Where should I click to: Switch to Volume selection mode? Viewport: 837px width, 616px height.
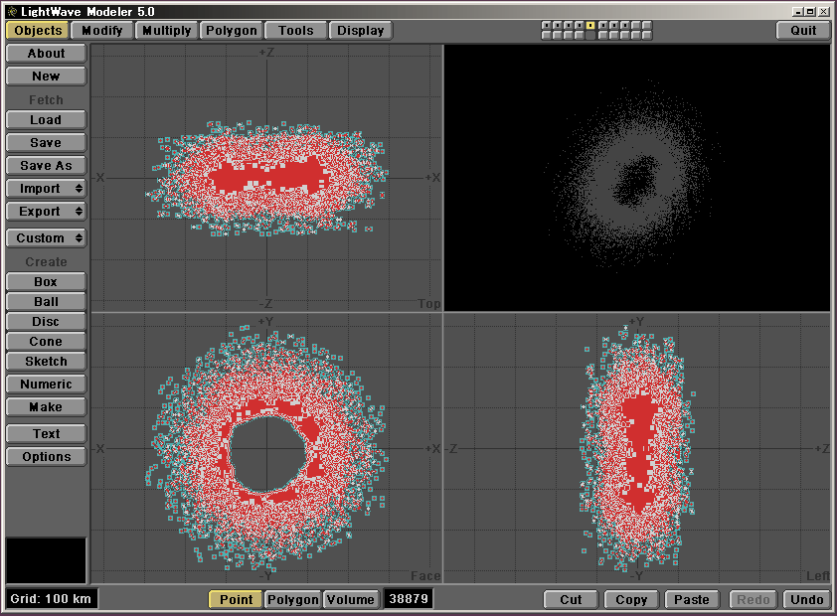pyautogui.click(x=351, y=599)
